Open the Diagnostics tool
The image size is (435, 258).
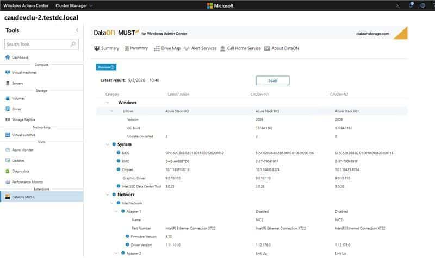tap(17, 171)
